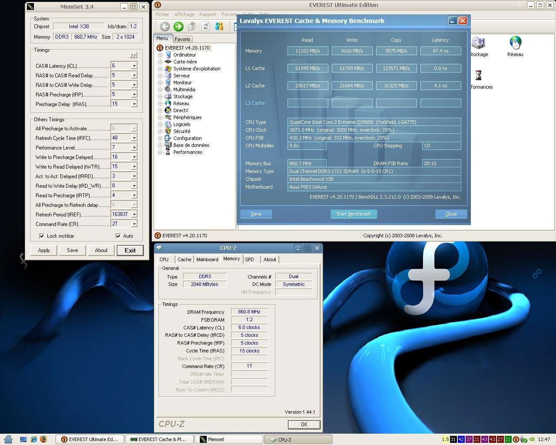Switch to the Cache tab in CPU-Z

[184, 259]
